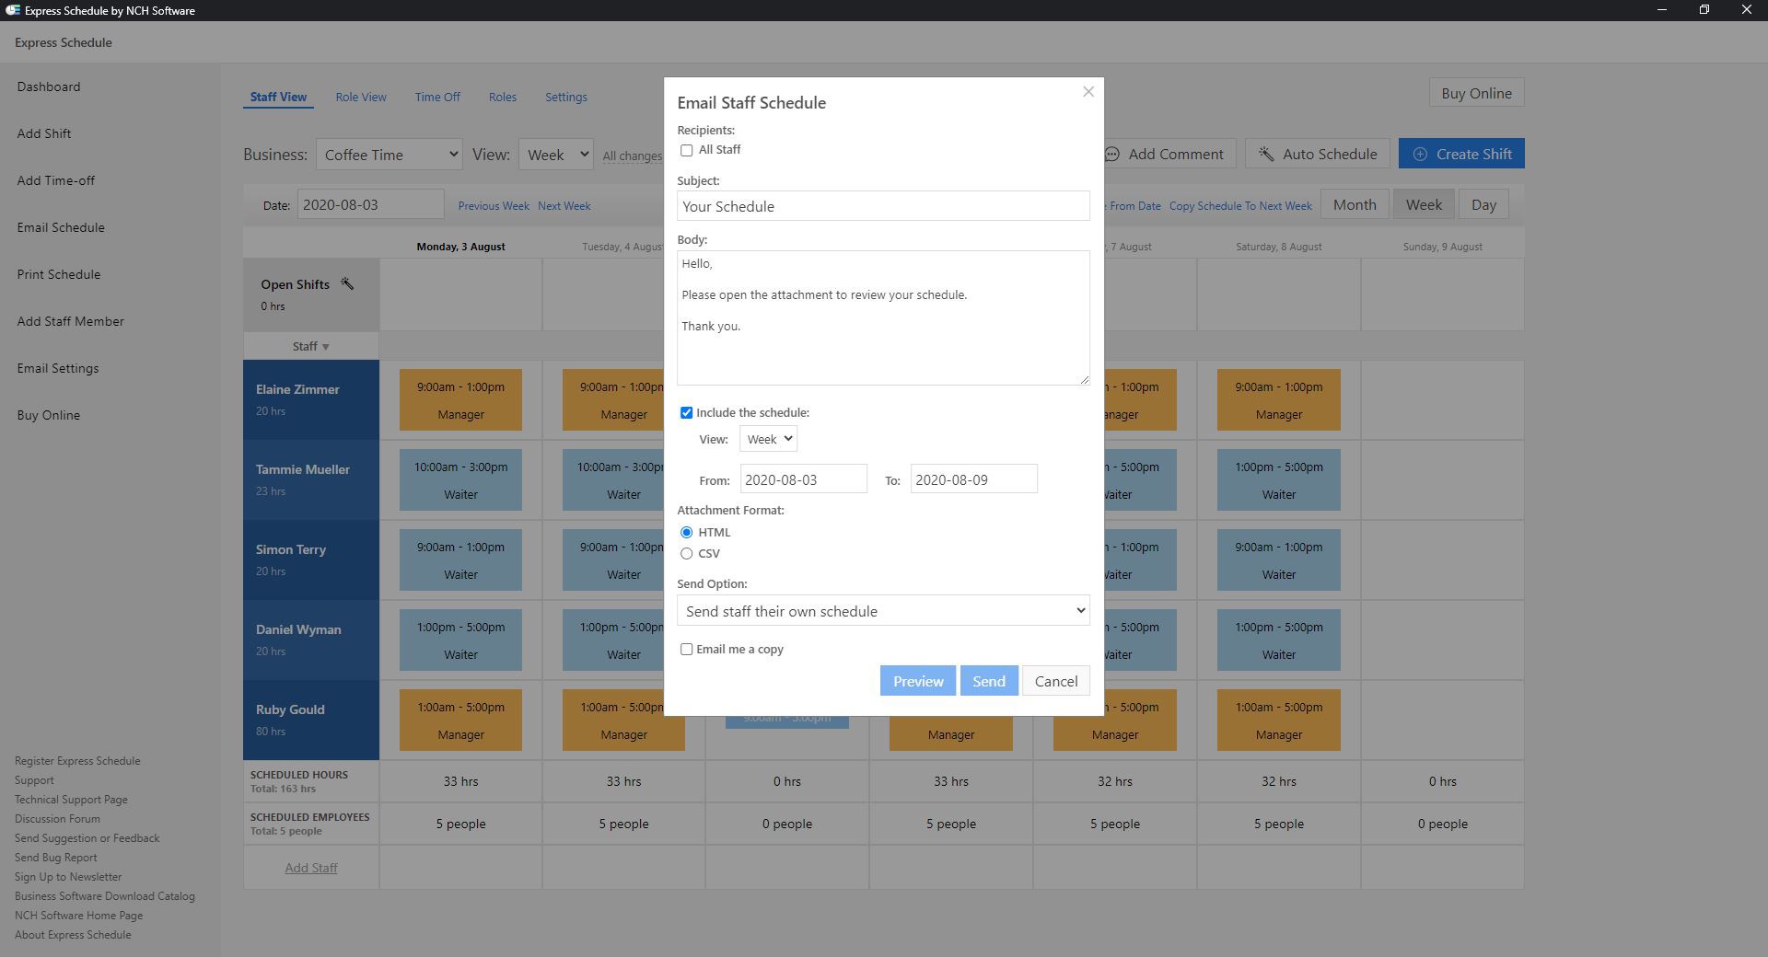This screenshot has width=1768, height=957.
Task: Open Email Settings from the sidebar
Action: [x=58, y=368]
